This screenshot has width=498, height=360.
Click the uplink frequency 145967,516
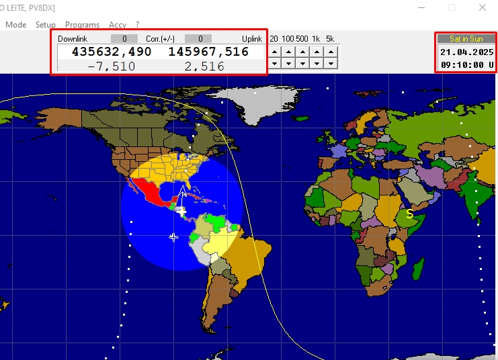coord(208,52)
